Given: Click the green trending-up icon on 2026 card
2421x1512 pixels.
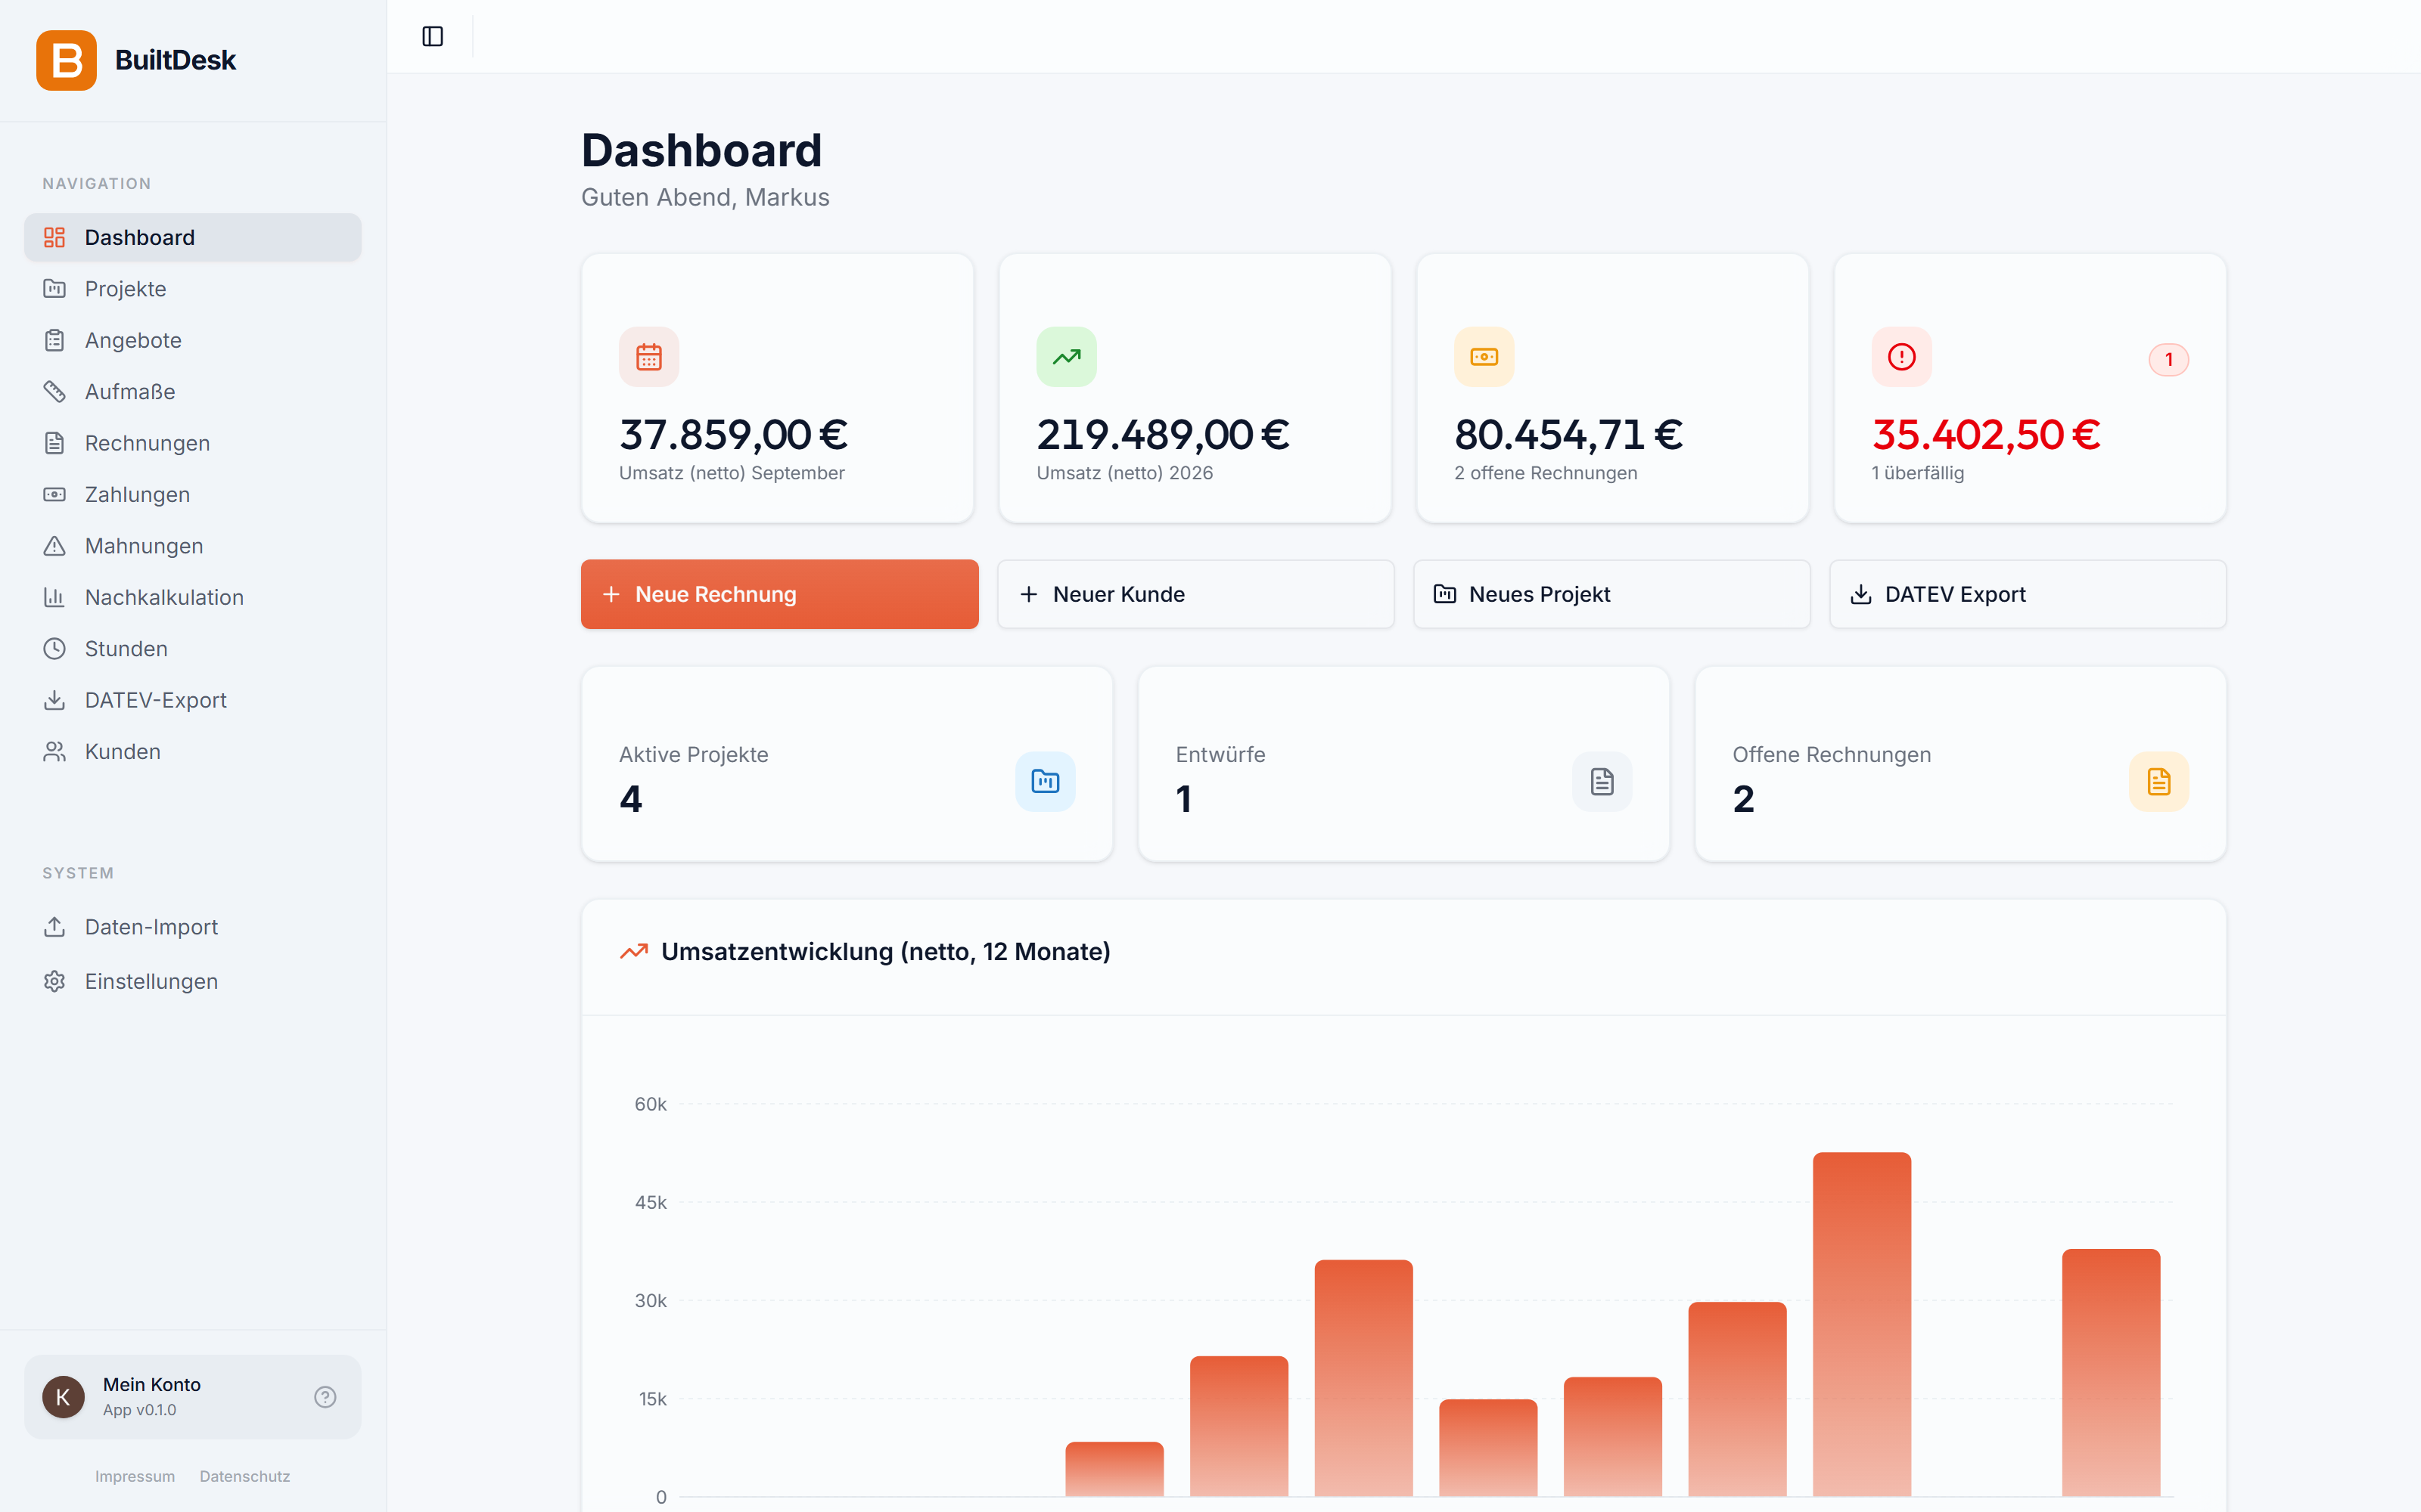Looking at the screenshot, I should (1067, 357).
